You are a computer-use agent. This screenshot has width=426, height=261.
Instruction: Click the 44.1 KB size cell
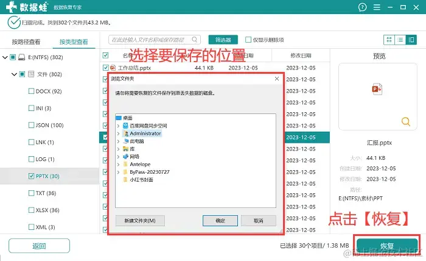pos(204,68)
